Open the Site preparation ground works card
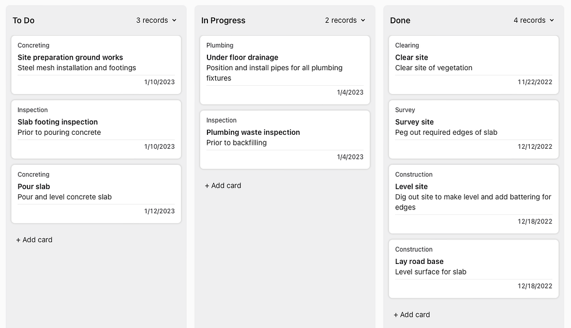This screenshot has height=328, width=571. (x=96, y=65)
